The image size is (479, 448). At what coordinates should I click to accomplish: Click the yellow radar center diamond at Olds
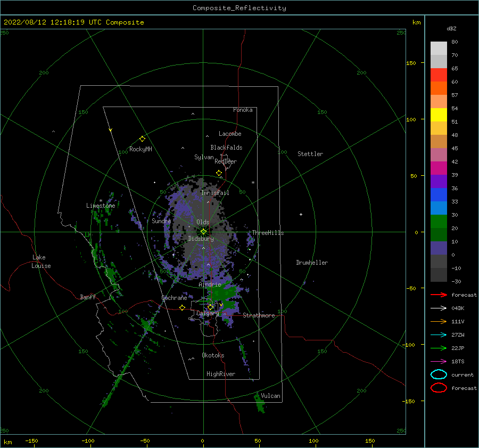tap(203, 232)
